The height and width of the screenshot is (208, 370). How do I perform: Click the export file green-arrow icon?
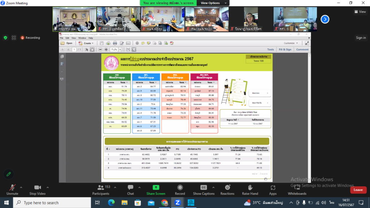[x=166, y=43]
